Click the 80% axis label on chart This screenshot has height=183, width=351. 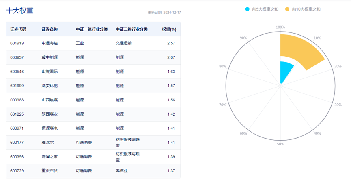(x=222, y=66)
